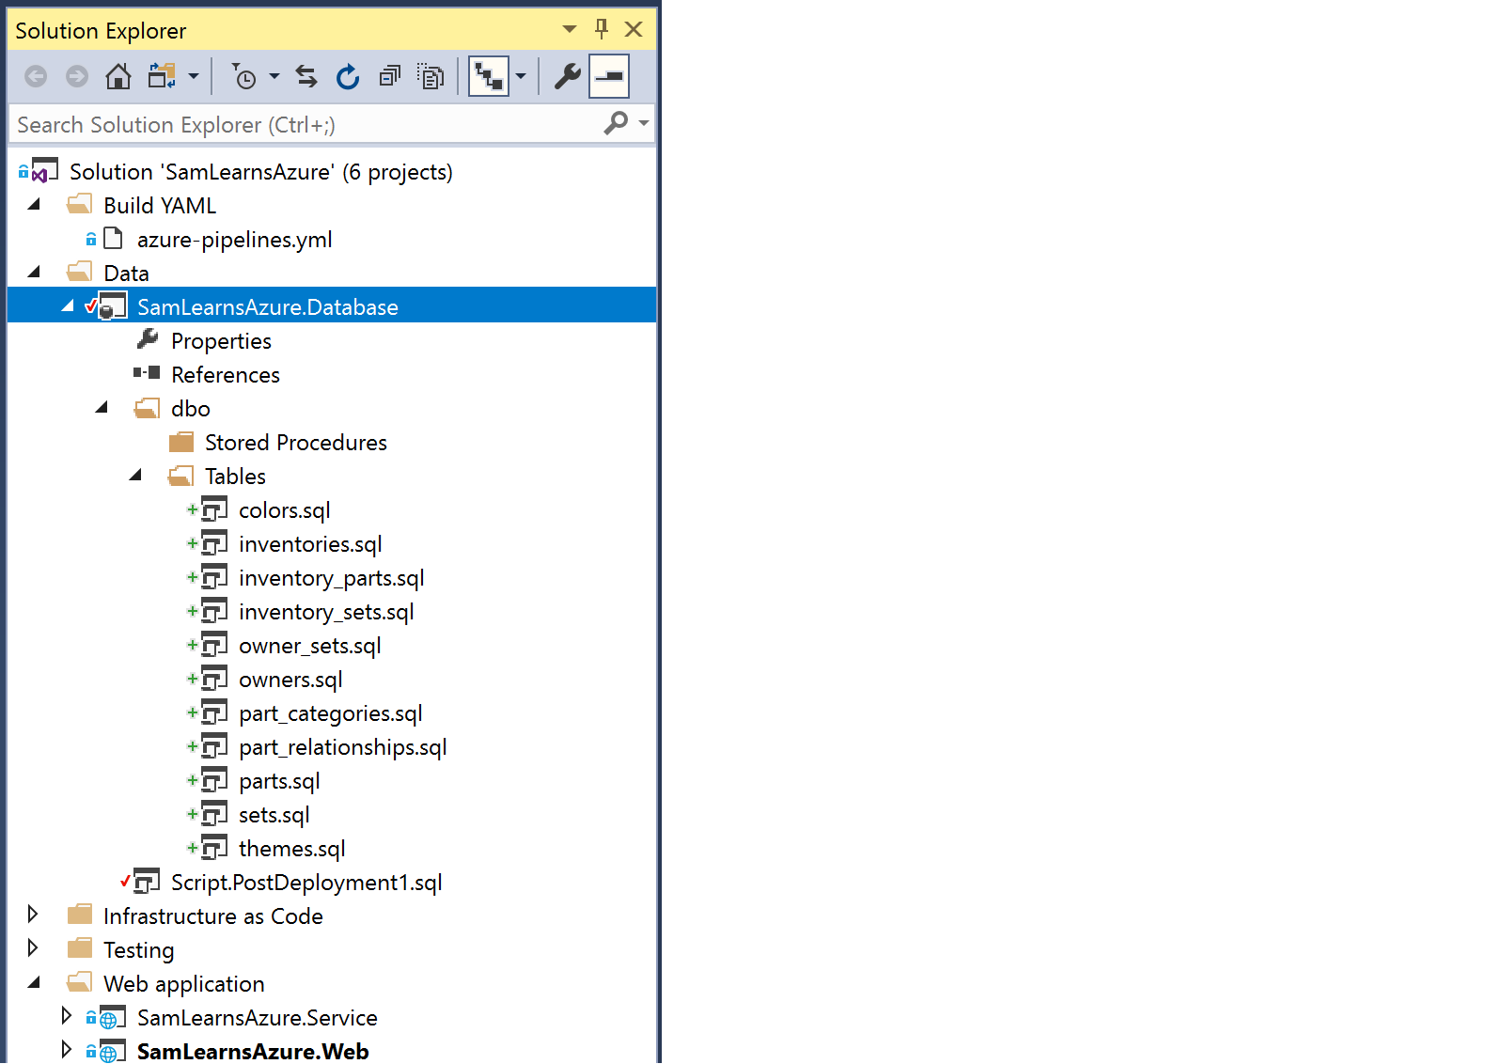Toggle the file nesting toolbar button
Viewport: 1504px width, 1064px height.
[489, 76]
